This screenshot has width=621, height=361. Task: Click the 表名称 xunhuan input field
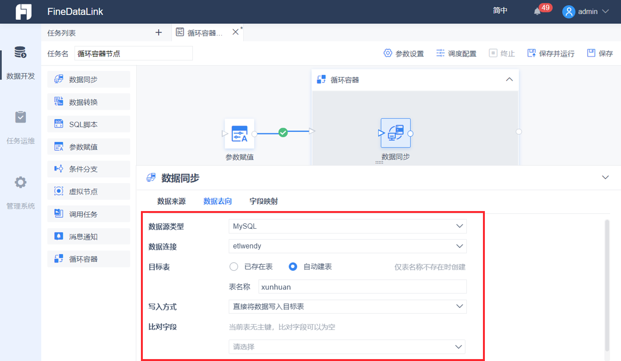point(362,287)
